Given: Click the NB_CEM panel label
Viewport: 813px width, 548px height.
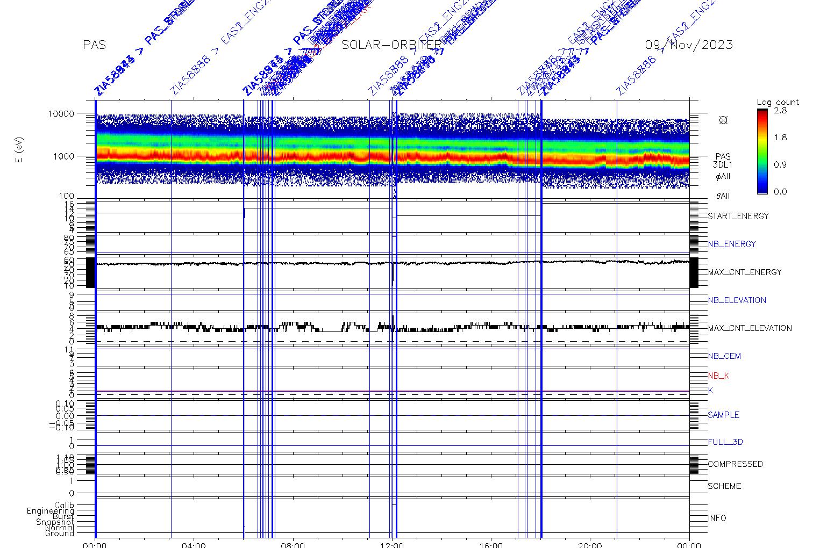Looking at the screenshot, I should click(x=724, y=356).
